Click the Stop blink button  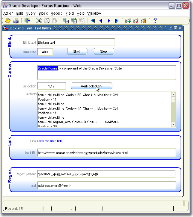104,51
